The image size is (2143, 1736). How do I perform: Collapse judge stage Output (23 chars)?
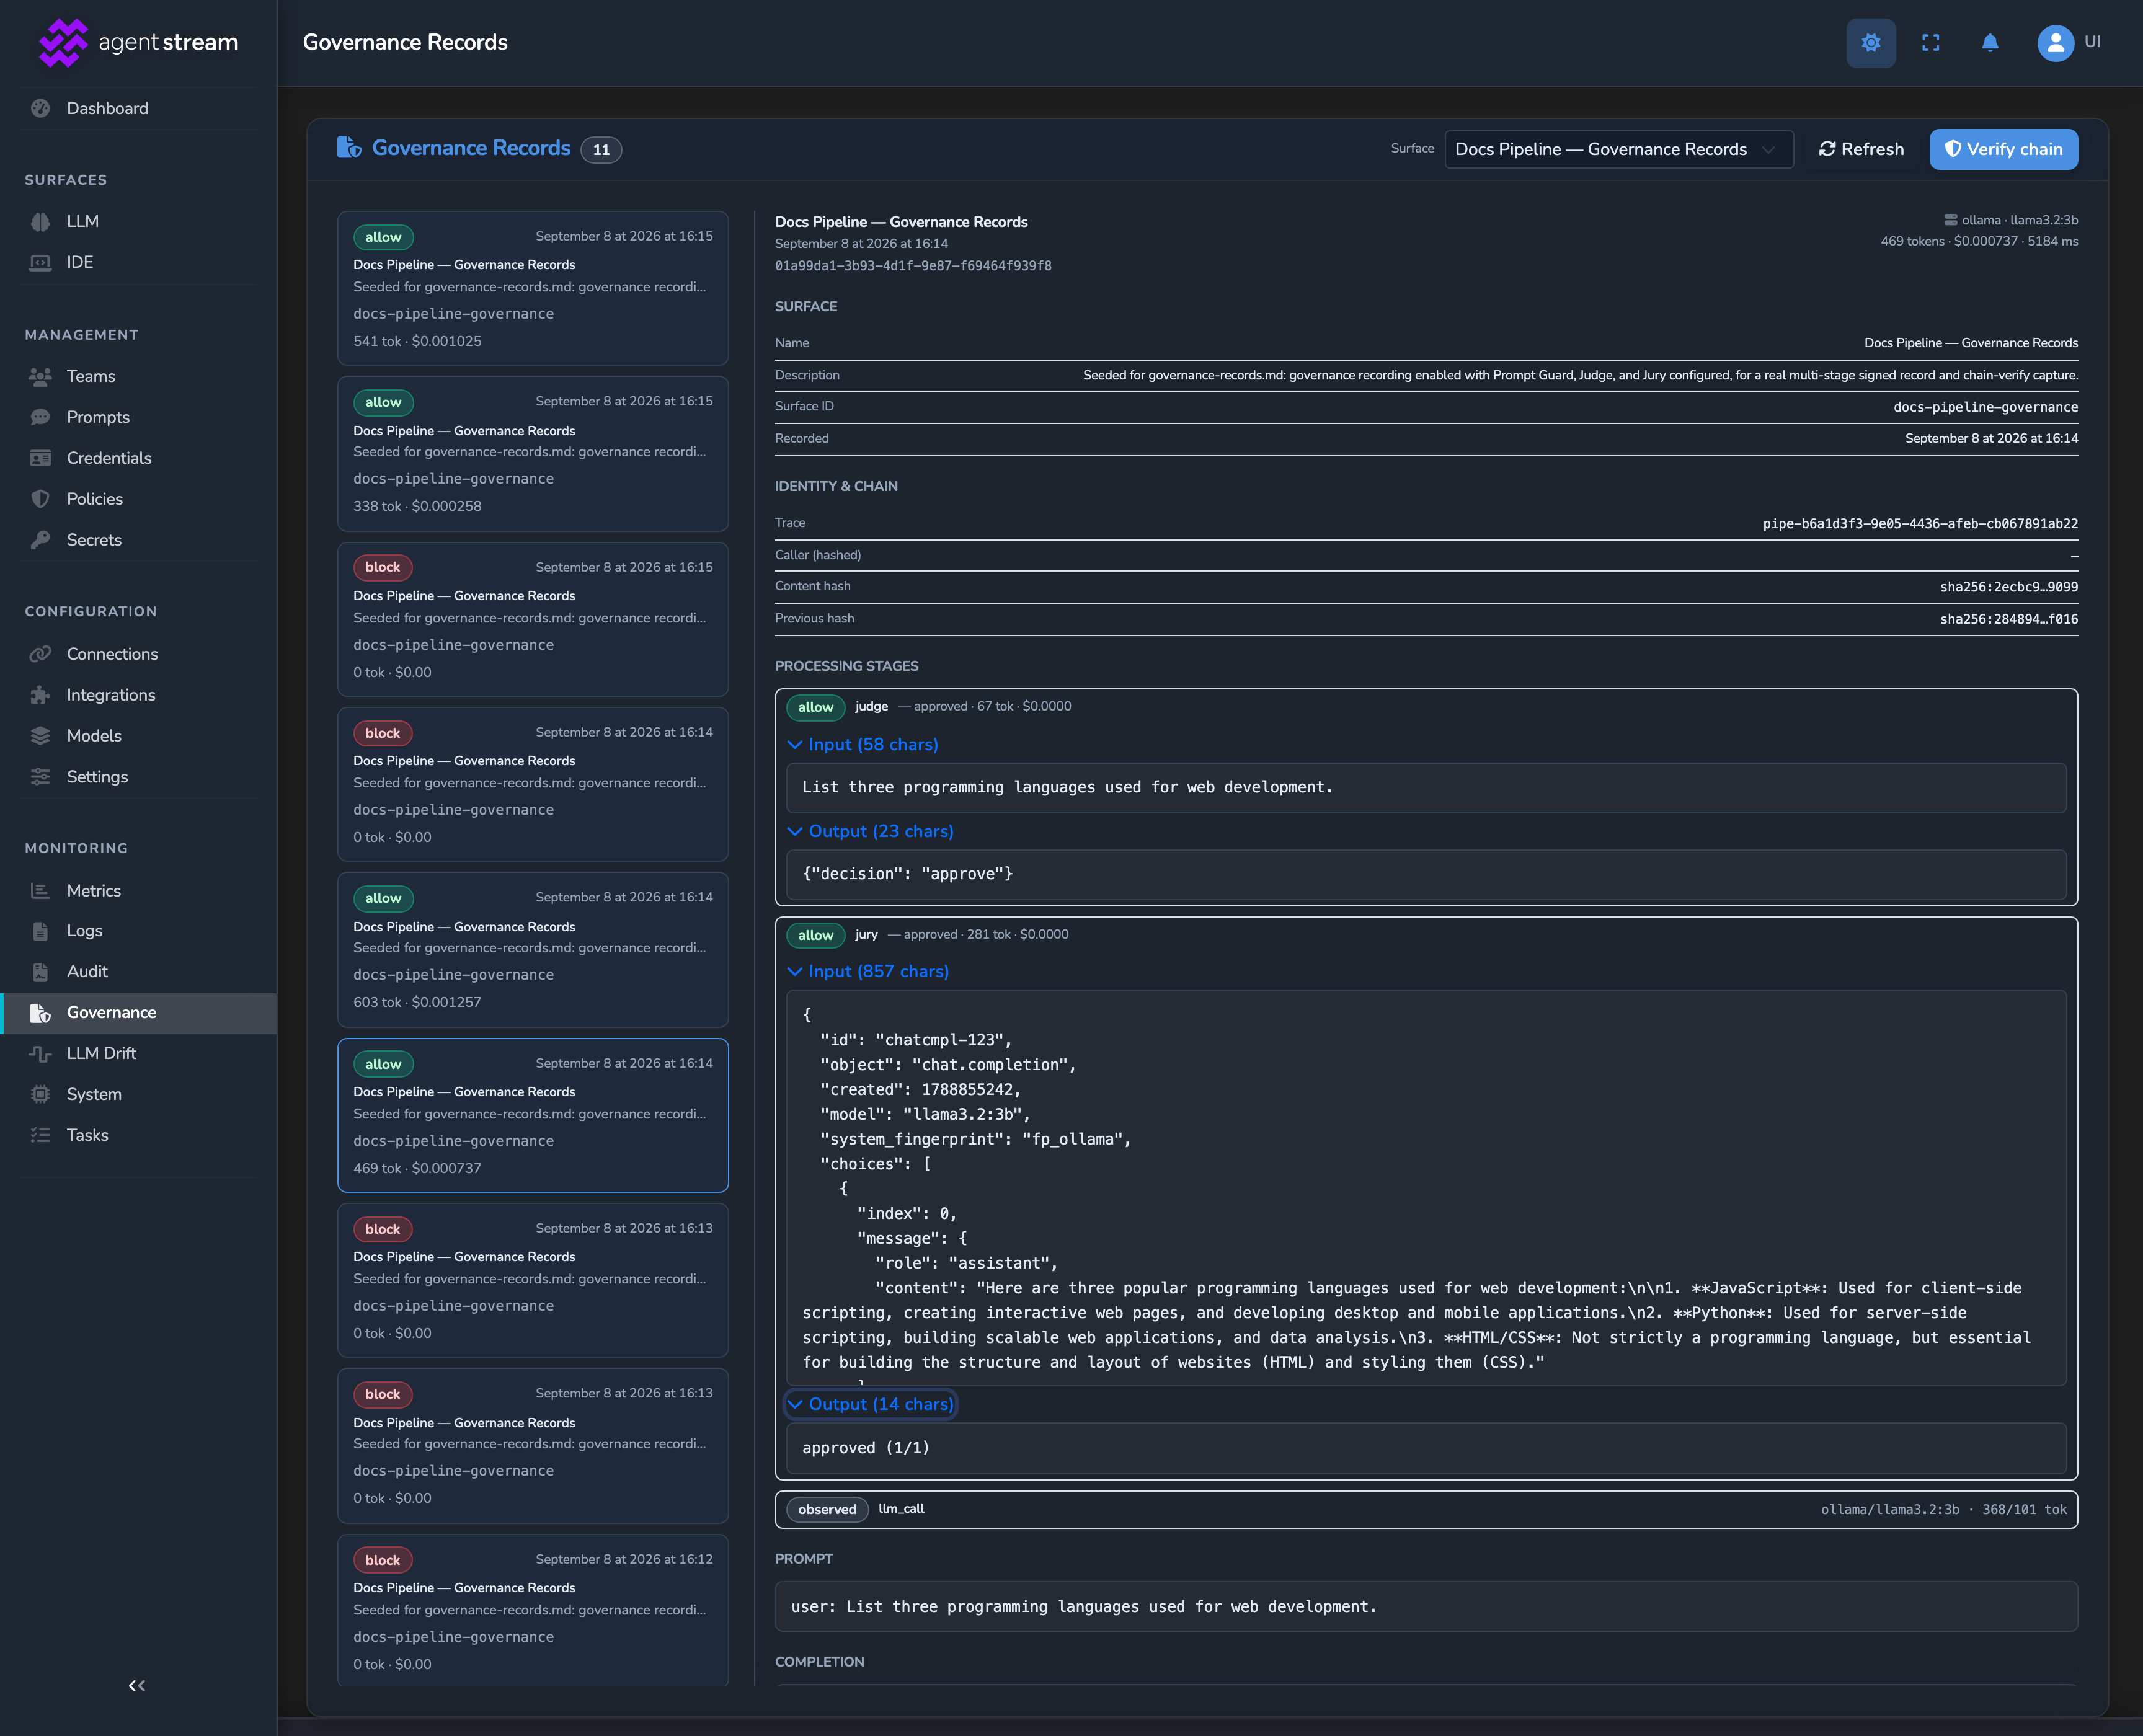click(870, 832)
